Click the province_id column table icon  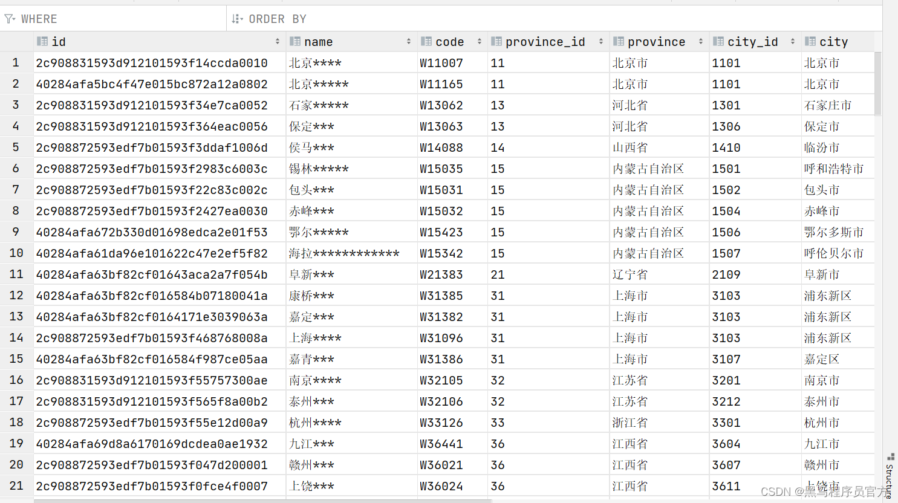coord(496,42)
